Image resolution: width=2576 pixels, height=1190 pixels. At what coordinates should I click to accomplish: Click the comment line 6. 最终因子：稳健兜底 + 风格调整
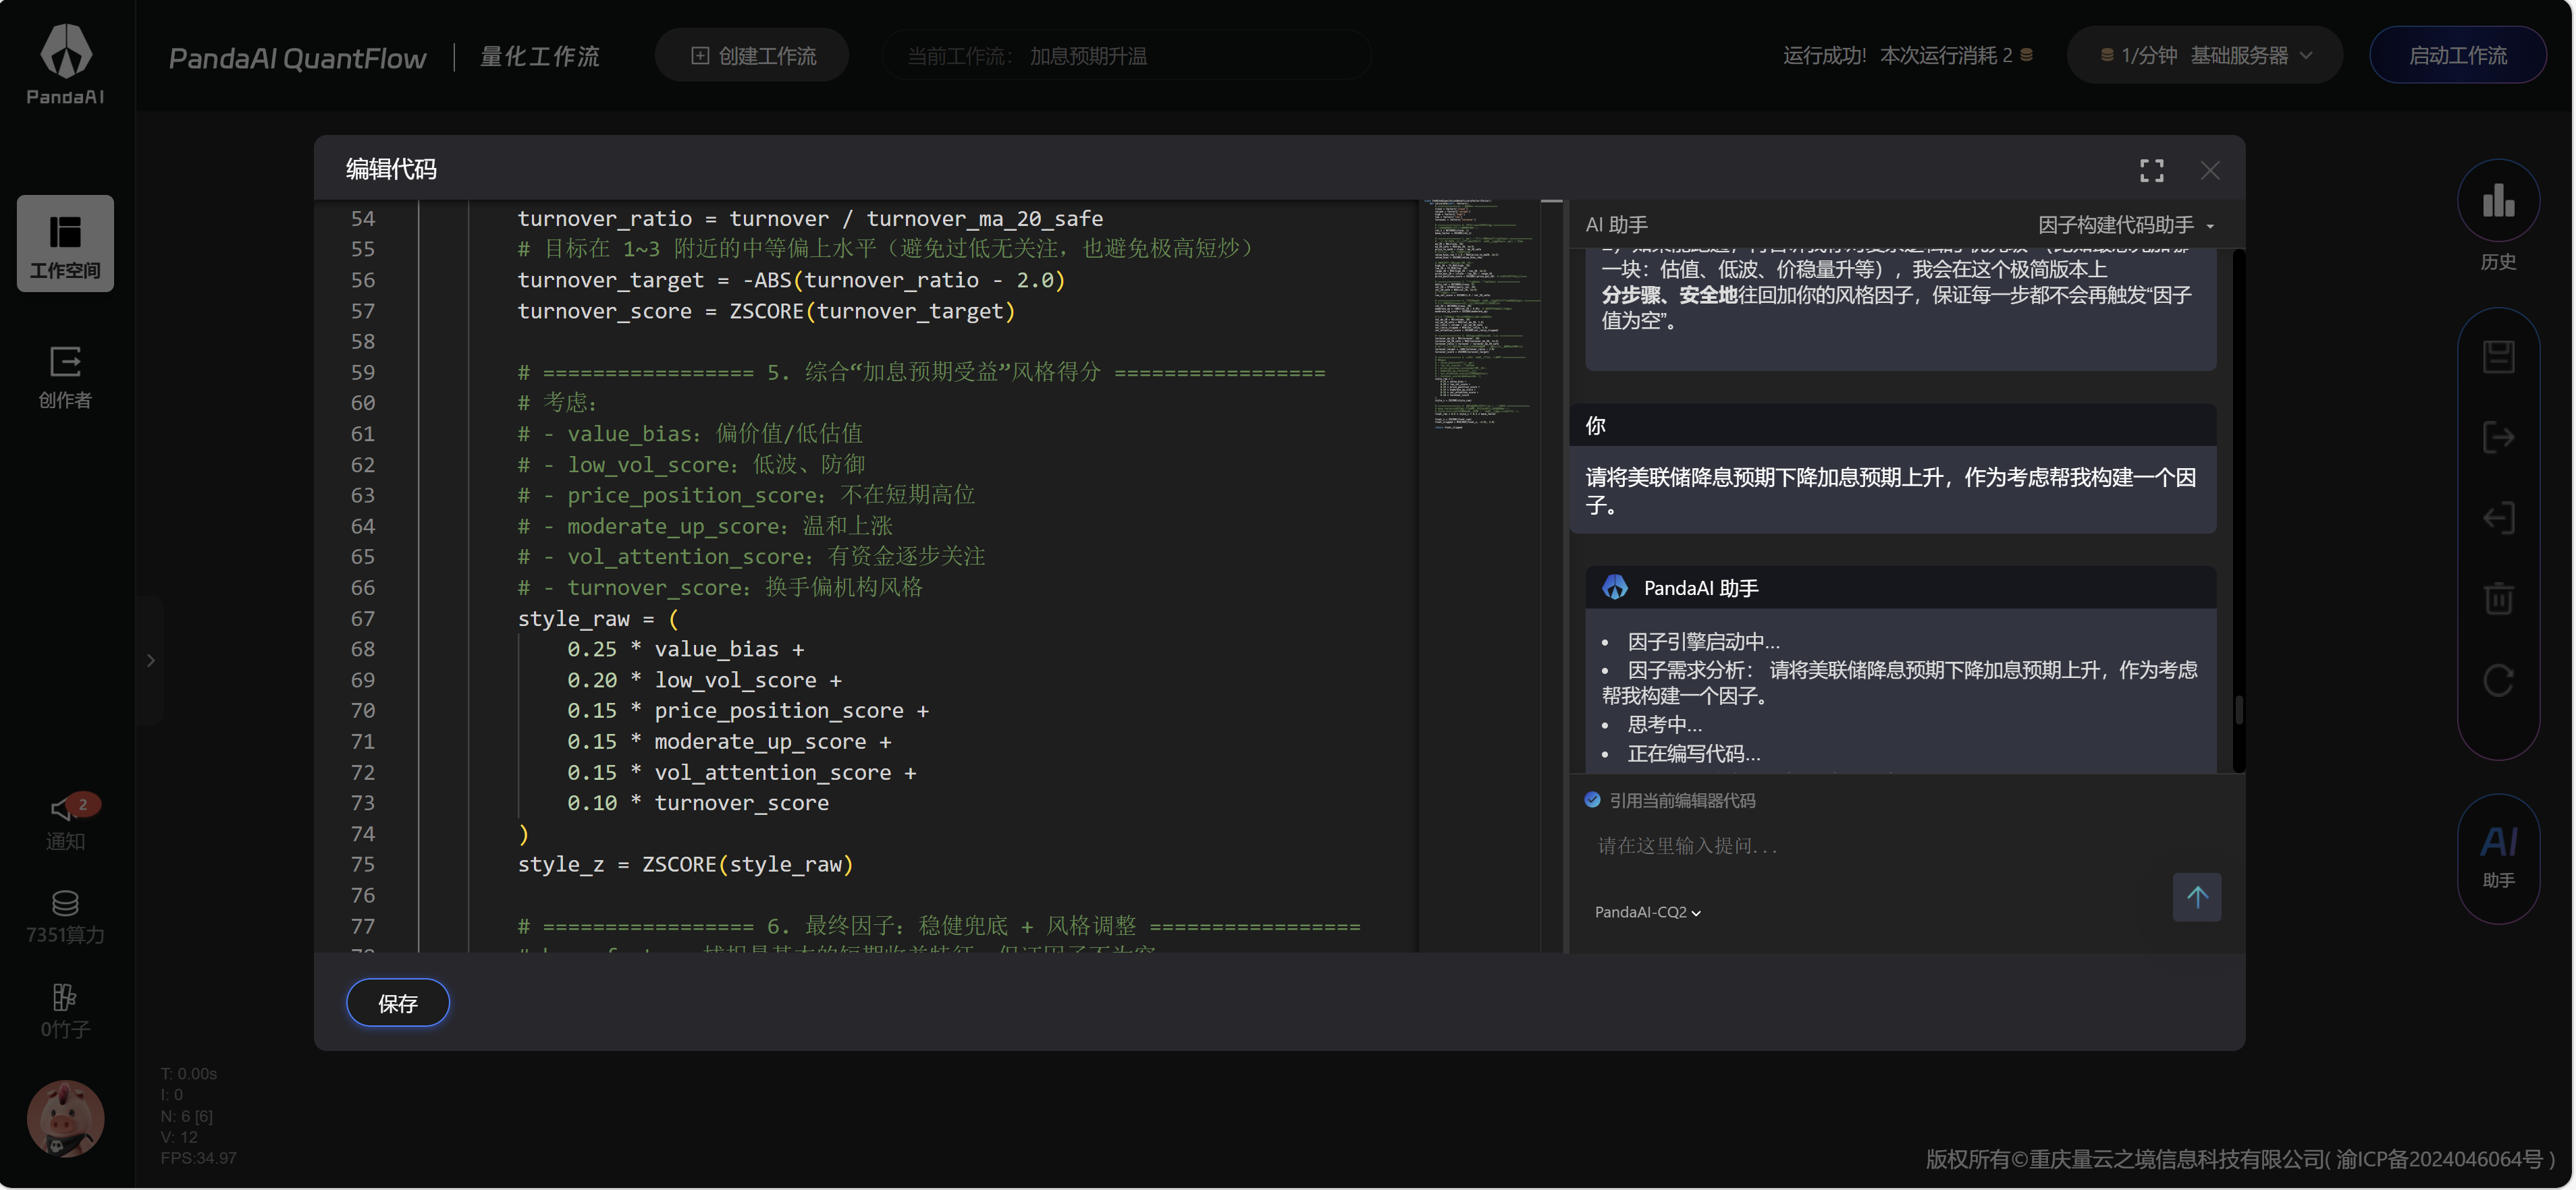[x=939, y=926]
